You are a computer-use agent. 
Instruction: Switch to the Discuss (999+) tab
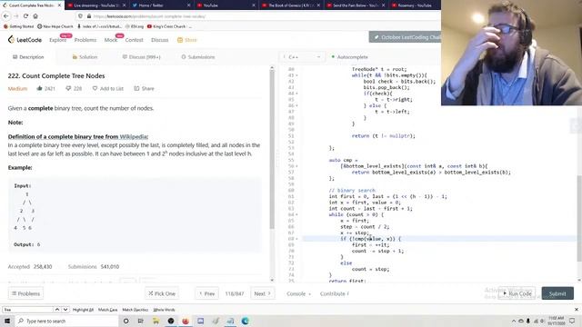(142, 57)
